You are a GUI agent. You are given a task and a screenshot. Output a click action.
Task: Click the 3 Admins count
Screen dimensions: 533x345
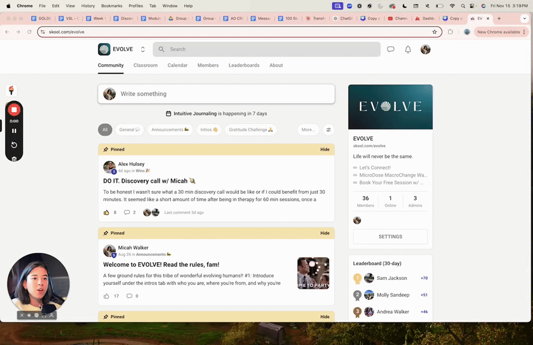click(x=415, y=201)
